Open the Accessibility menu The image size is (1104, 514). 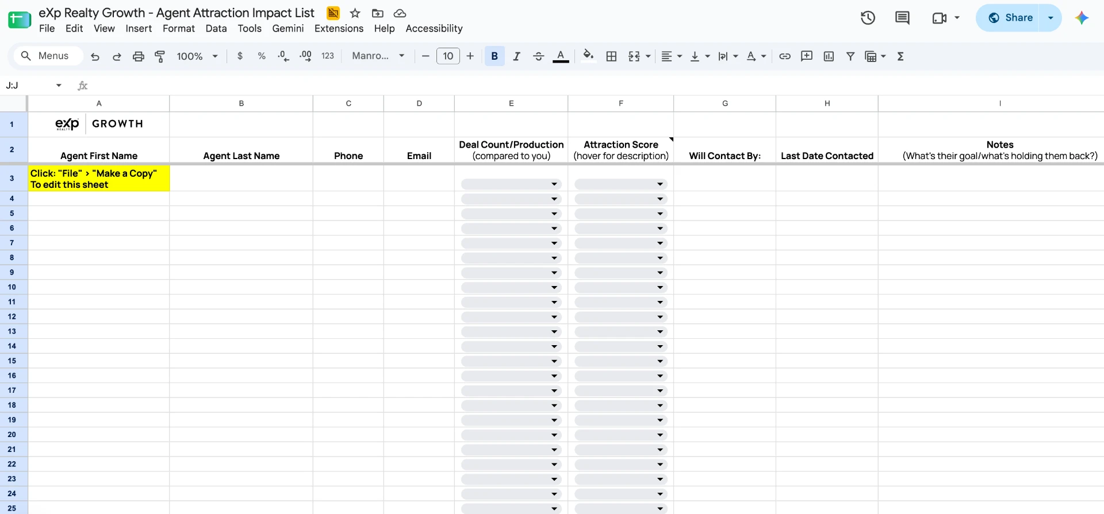point(434,29)
